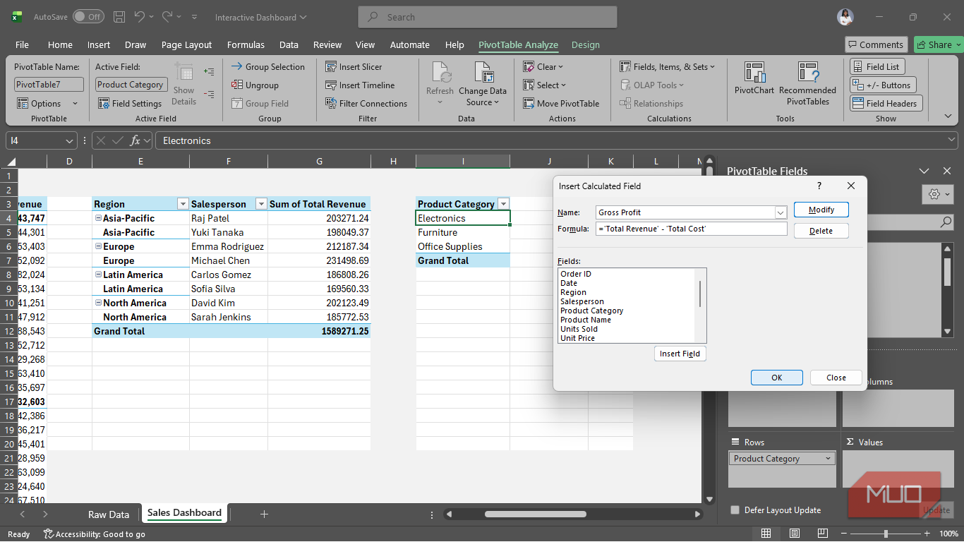Open the Insert ribbon tab

tap(99, 45)
